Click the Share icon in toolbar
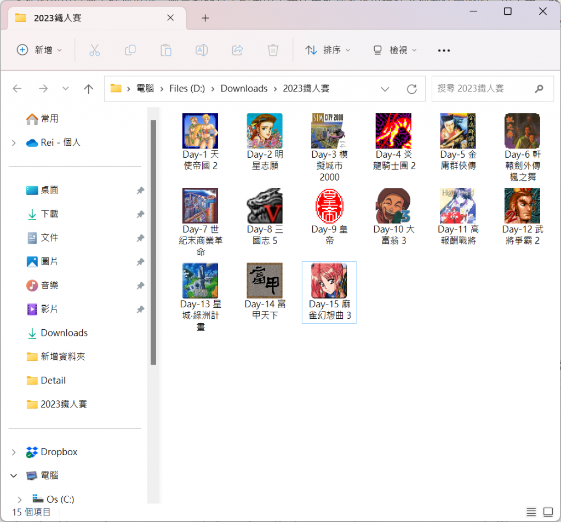561x522 pixels. coord(237,50)
